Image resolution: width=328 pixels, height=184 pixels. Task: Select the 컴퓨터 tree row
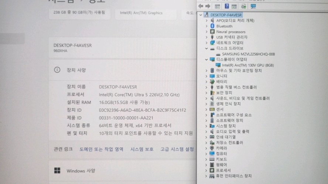click(x=221, y=153)
